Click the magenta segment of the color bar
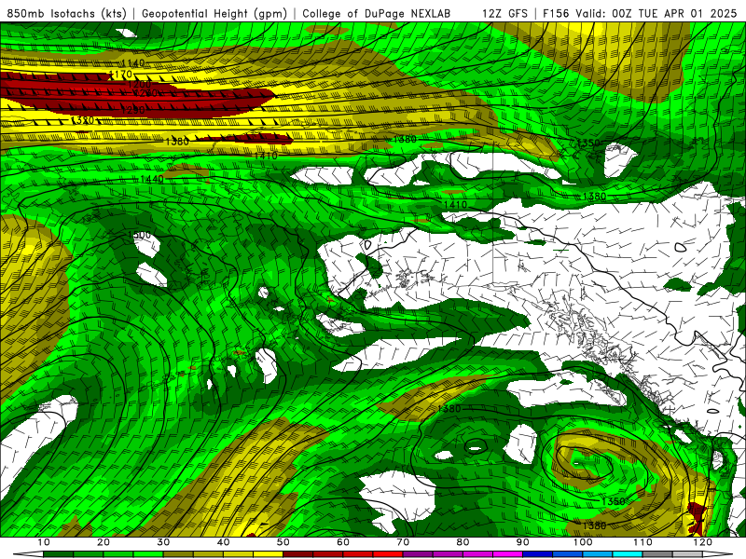This screenshot has width=746, height=559. (507, 554)
